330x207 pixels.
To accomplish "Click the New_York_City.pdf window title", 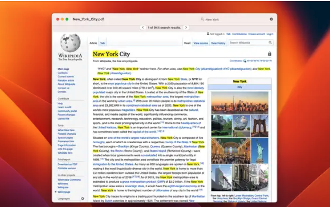I will tap(88, 19).
